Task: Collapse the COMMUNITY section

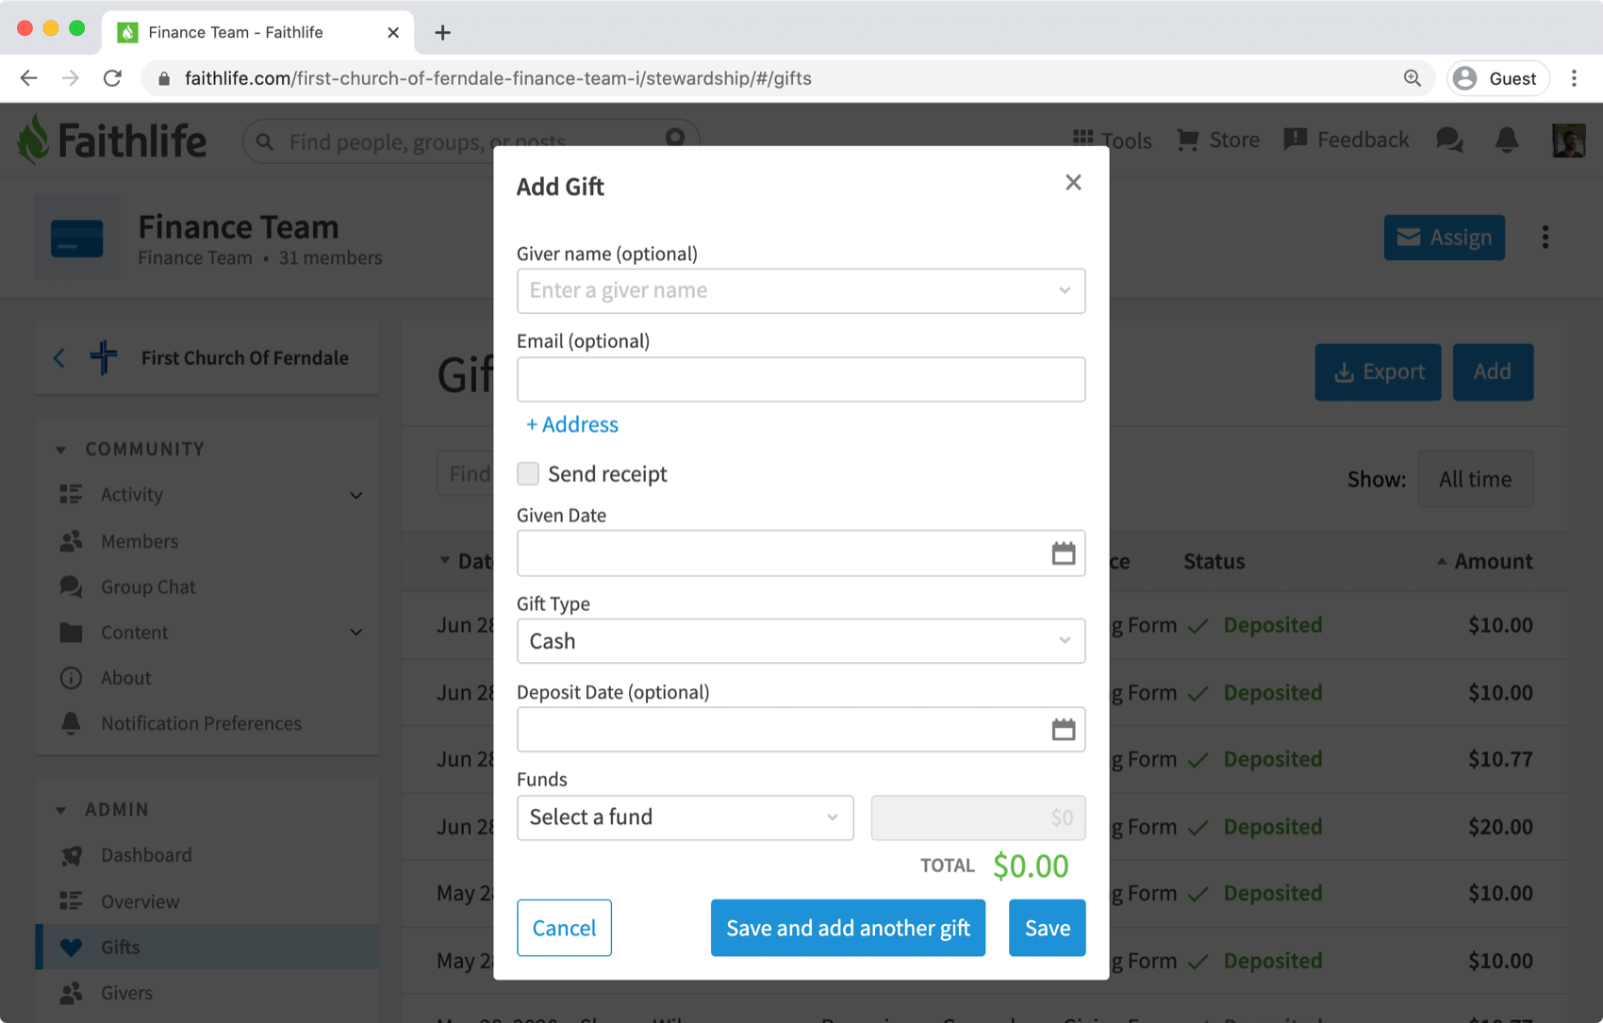Action: pyautogui.click(x=60, y=450)
